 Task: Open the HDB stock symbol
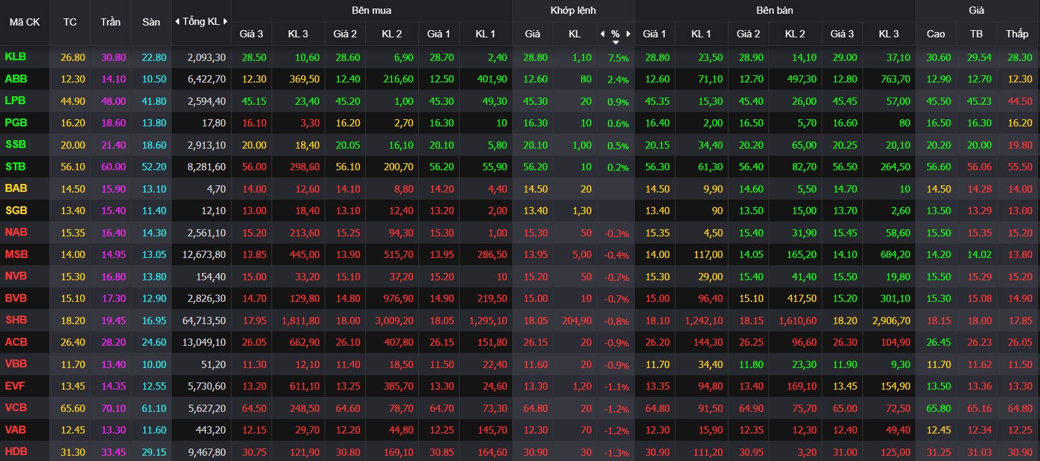(16, 452)
